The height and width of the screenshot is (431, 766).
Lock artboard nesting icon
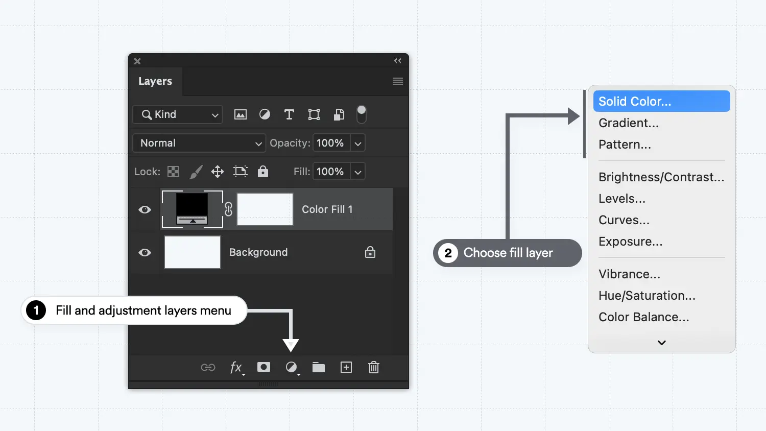240,172
